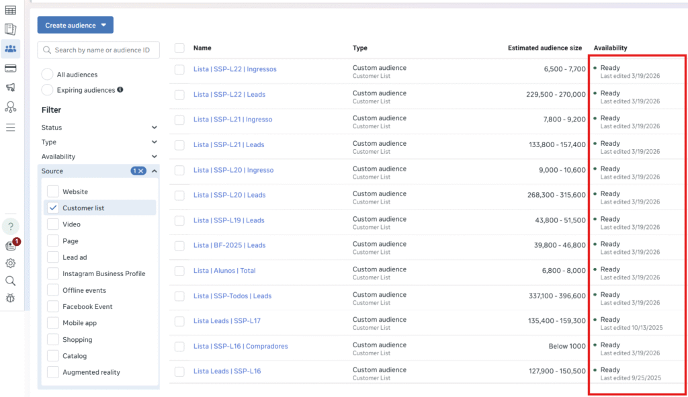Screen dimensions: 688x397
Task: Open the All Tools menu icon
Action: 10,124
